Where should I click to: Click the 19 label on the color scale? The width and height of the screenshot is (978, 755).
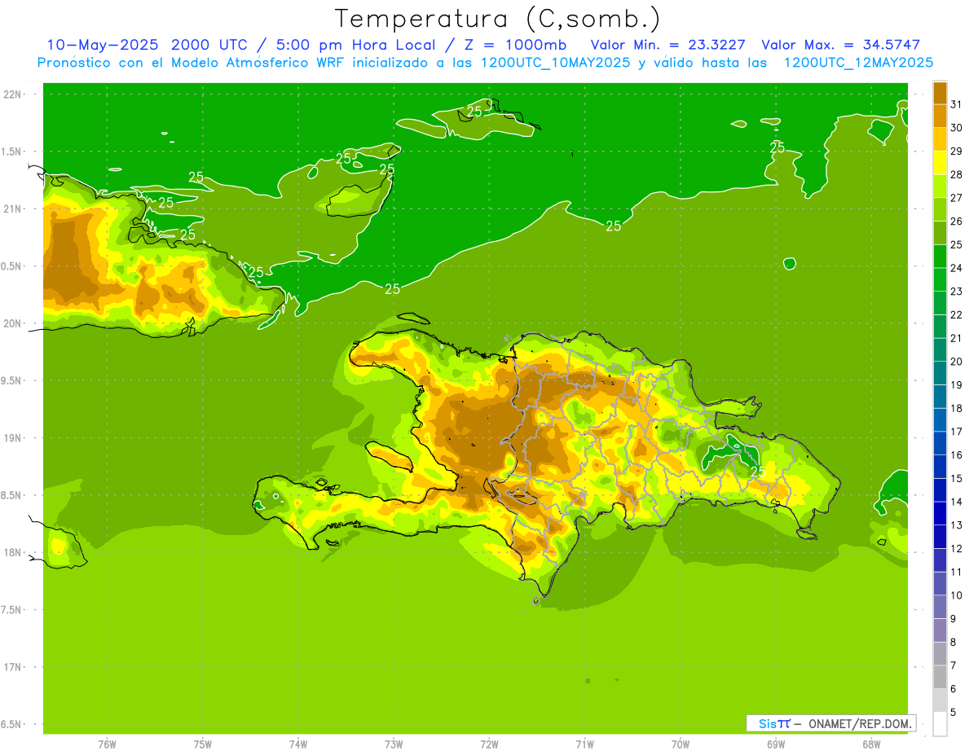[956, 385]
